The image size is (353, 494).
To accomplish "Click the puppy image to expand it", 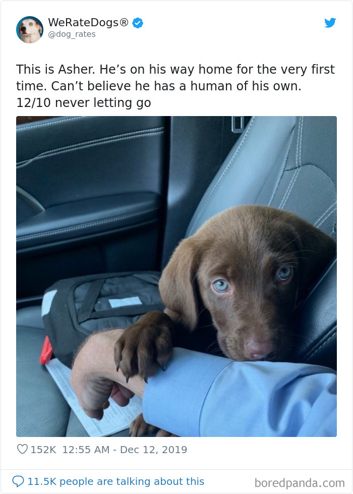I will (177, 275).
